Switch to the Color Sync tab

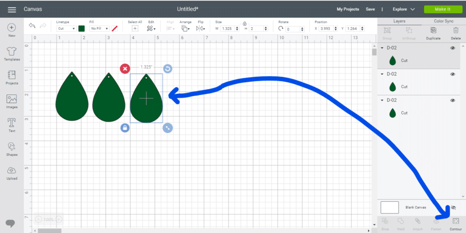[444, 21]
